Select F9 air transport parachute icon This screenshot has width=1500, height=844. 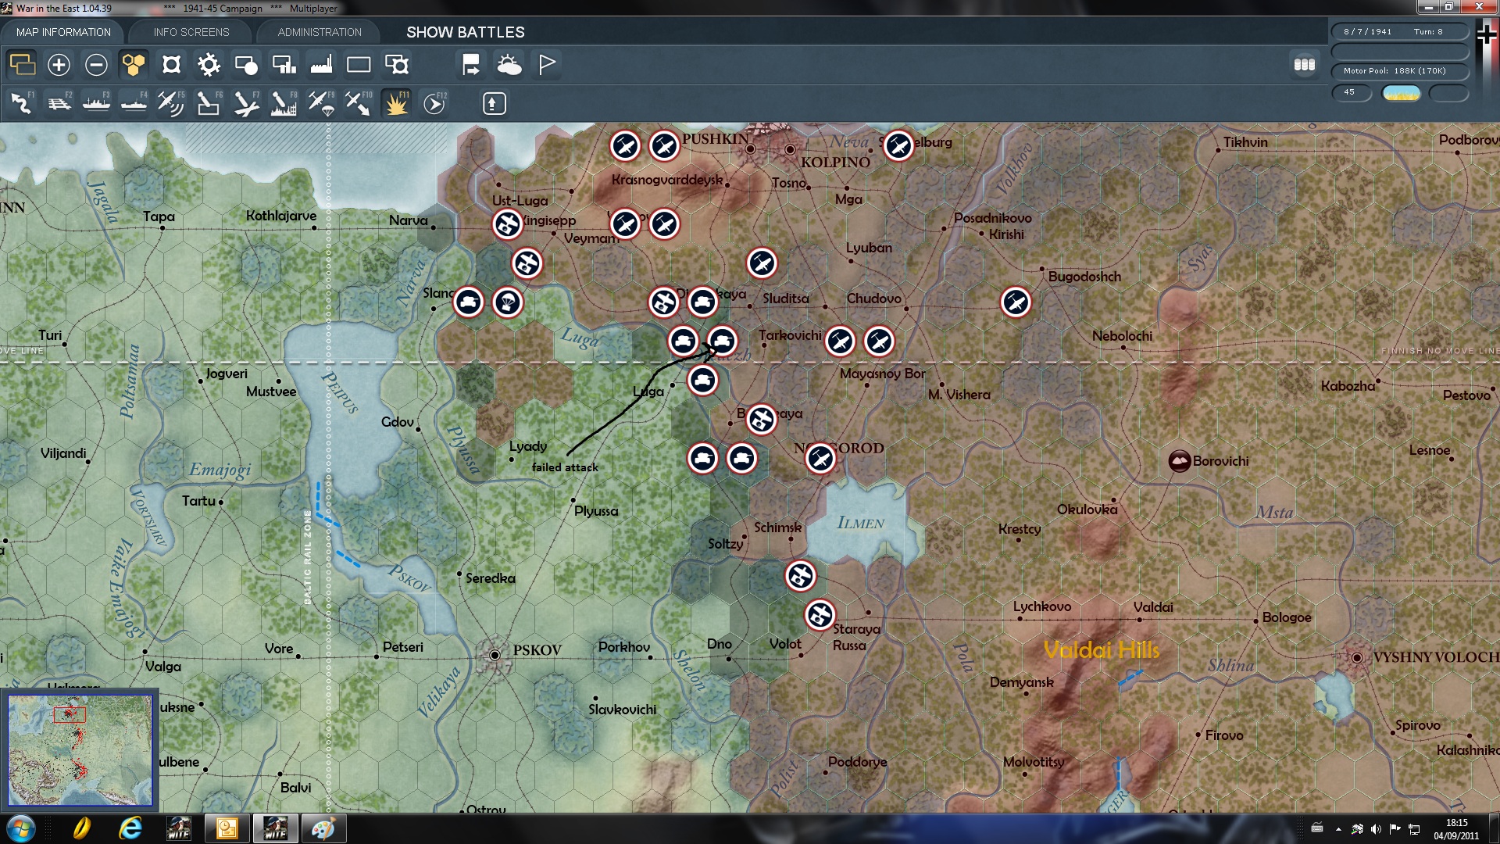tap(321, 103)
